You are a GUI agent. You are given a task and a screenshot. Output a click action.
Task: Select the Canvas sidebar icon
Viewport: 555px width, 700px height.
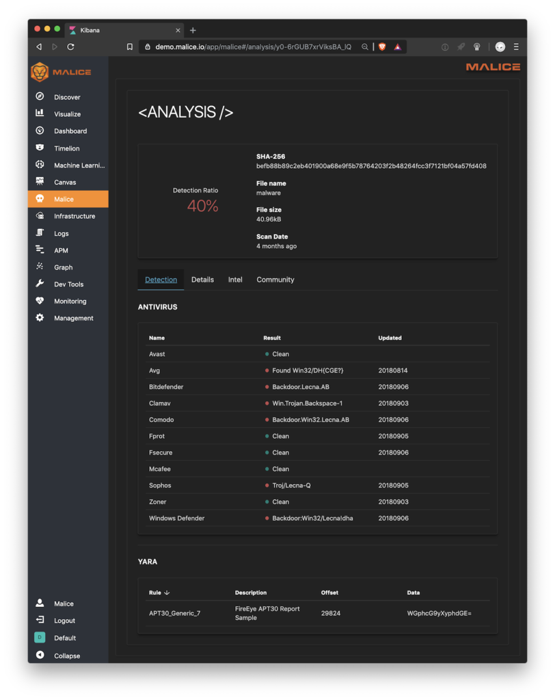(40, 181)
